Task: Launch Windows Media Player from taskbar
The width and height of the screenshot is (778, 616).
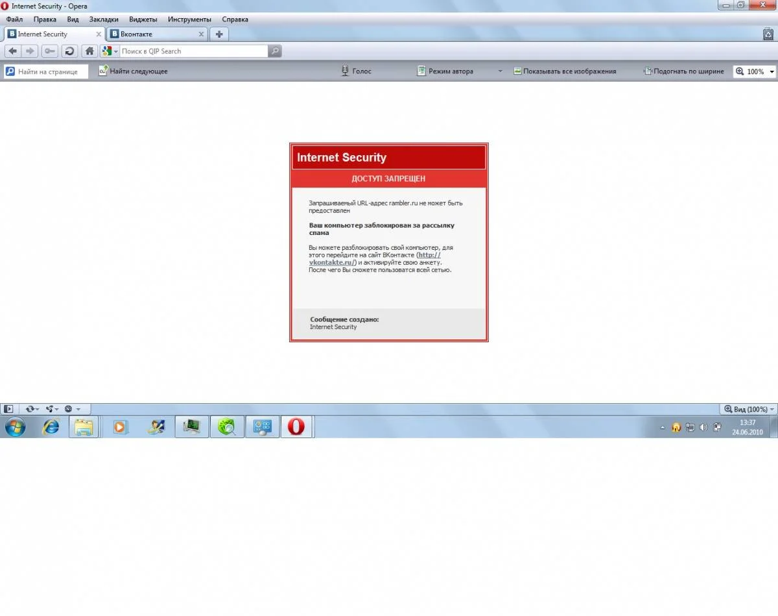Action: (120, 426)
